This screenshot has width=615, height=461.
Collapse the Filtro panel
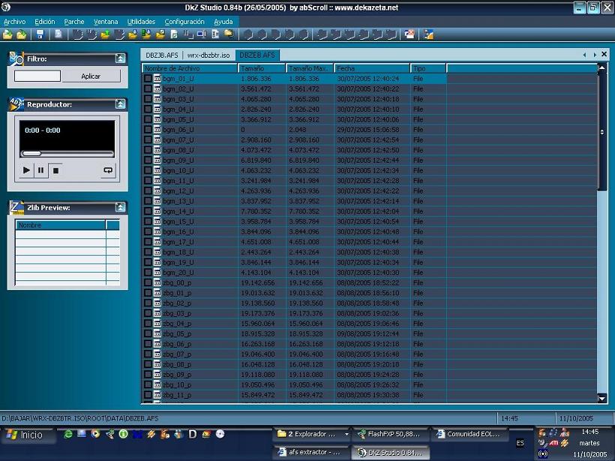(x=121, y=58)
